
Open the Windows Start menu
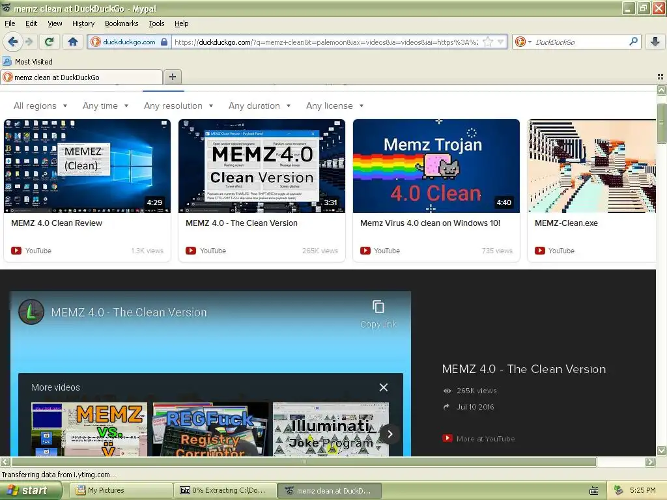pos(31,490)
